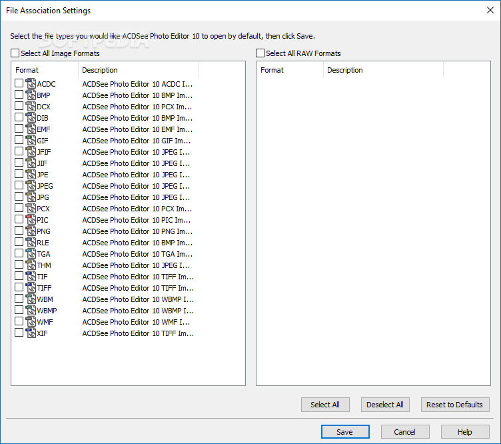Save the file association settings

(x=345, y=432)
